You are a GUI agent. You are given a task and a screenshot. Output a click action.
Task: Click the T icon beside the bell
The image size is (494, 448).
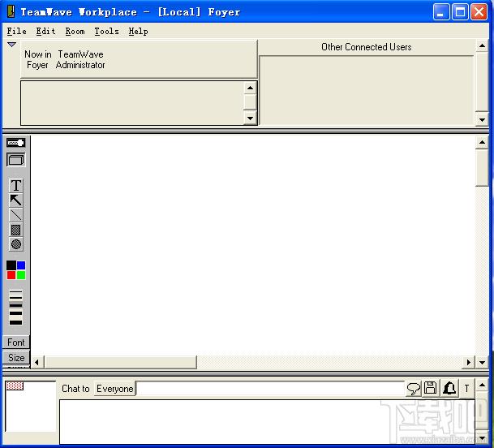(x=466, y=388)
